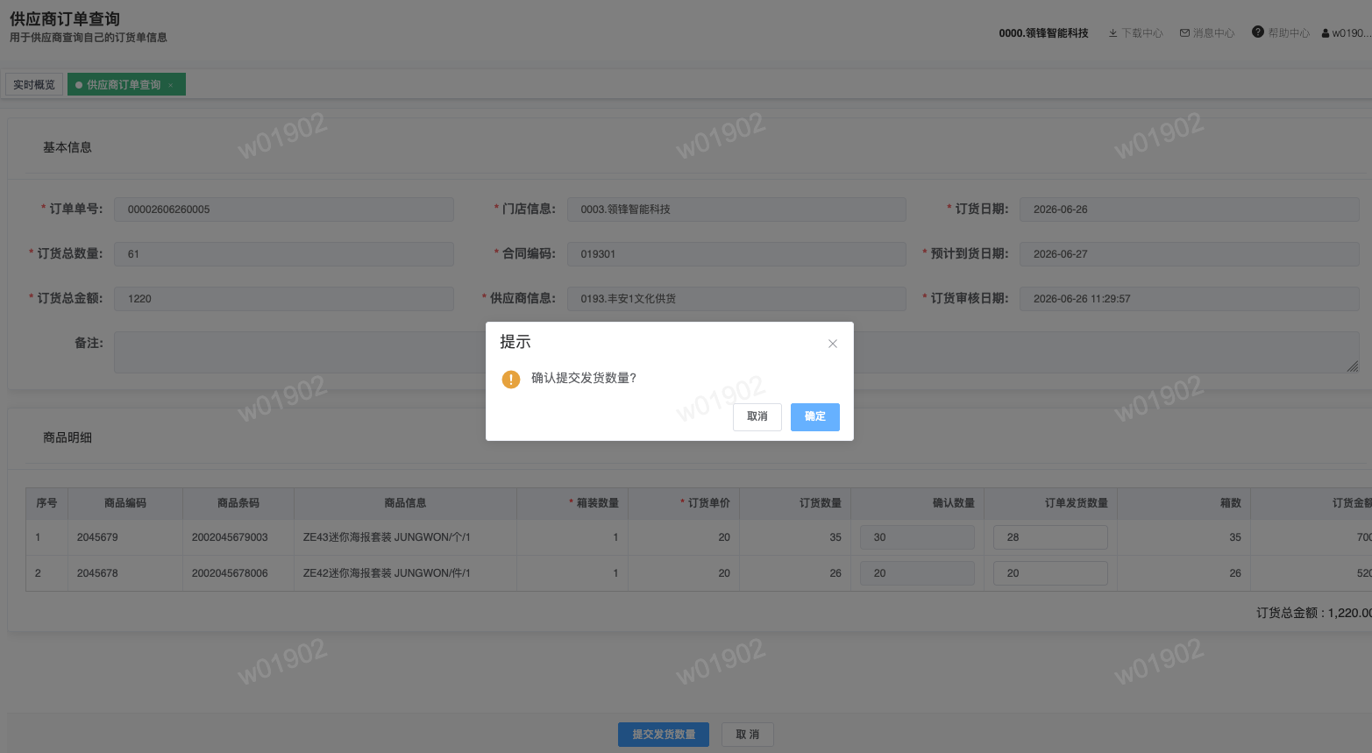Click the 0000.领锋智能科技 organization label

(x=1043, y=33)
